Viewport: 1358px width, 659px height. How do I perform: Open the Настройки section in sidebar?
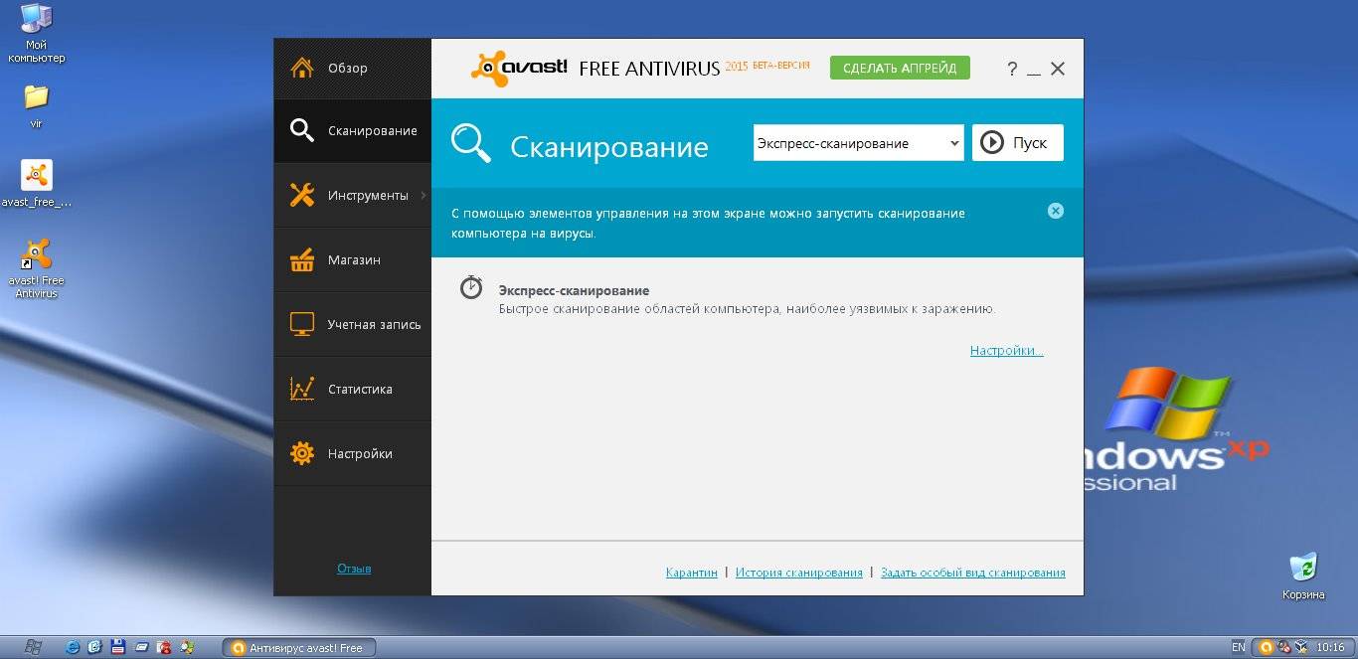tap(353, 453)
